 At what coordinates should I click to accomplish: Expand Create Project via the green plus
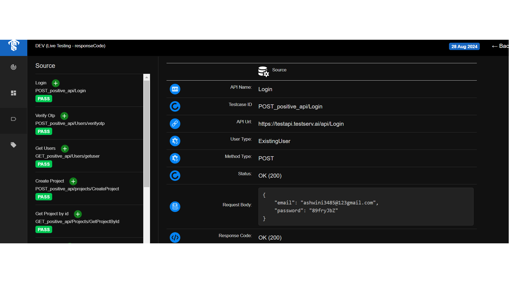pos(73,181)
